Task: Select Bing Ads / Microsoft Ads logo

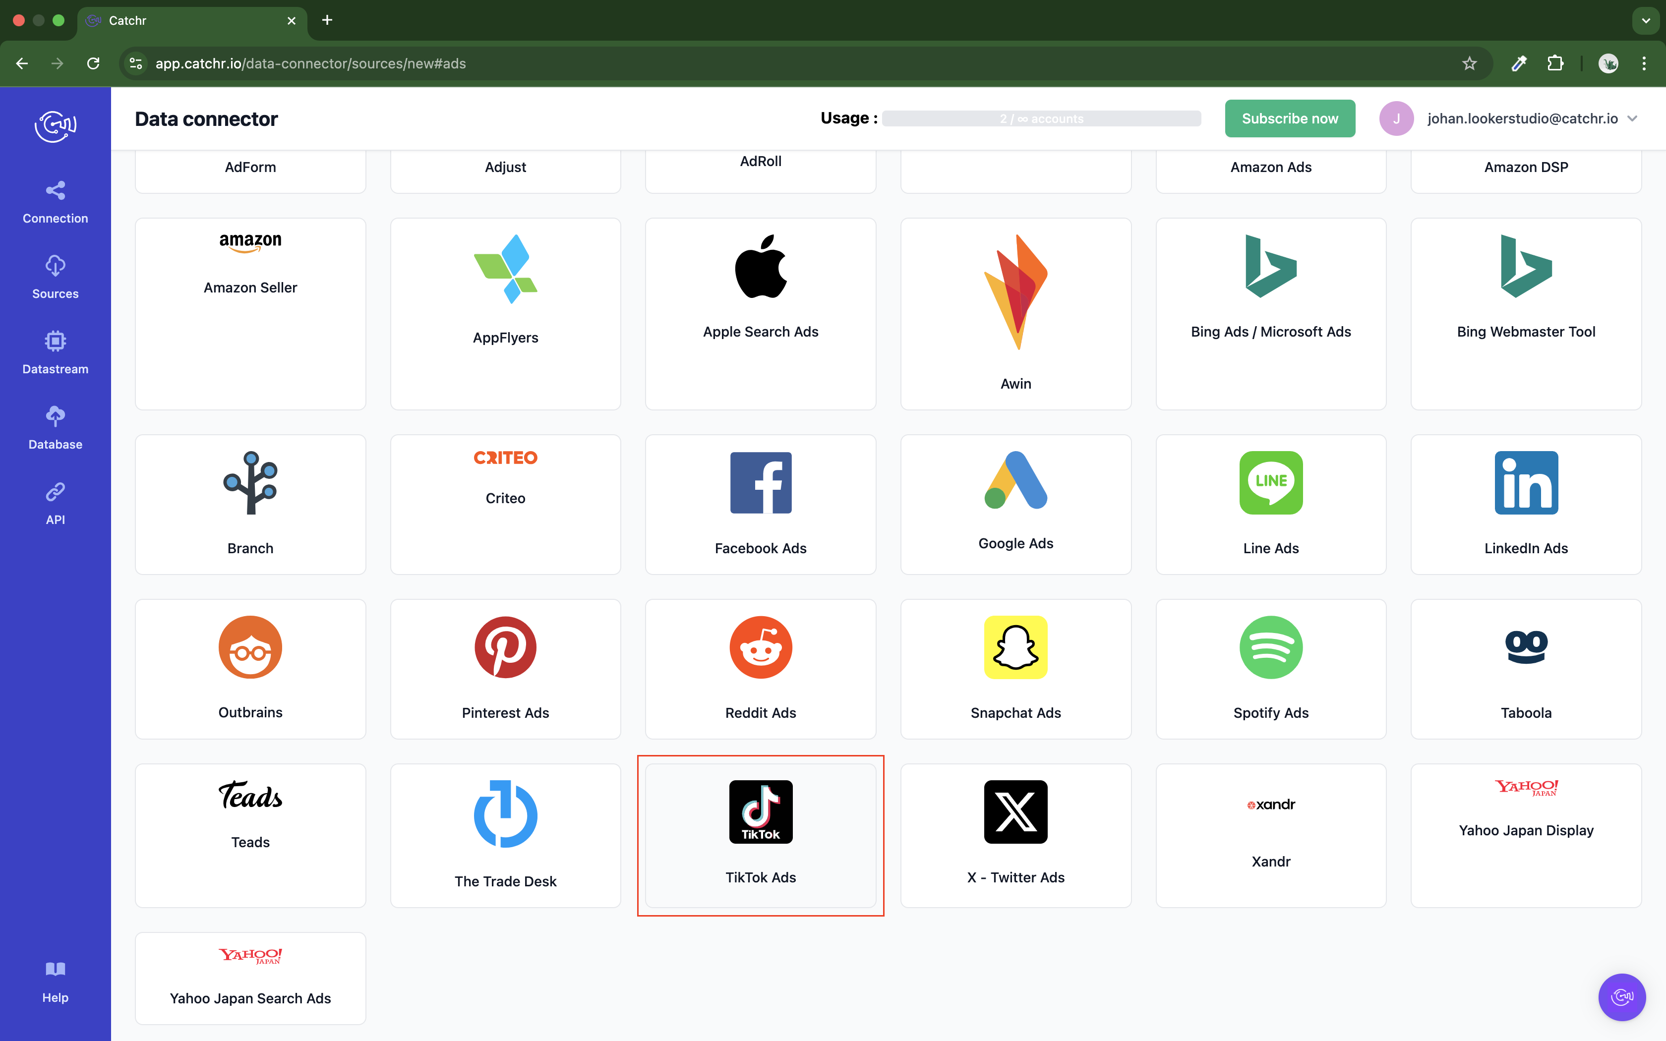Action: tap(1271, 267)
